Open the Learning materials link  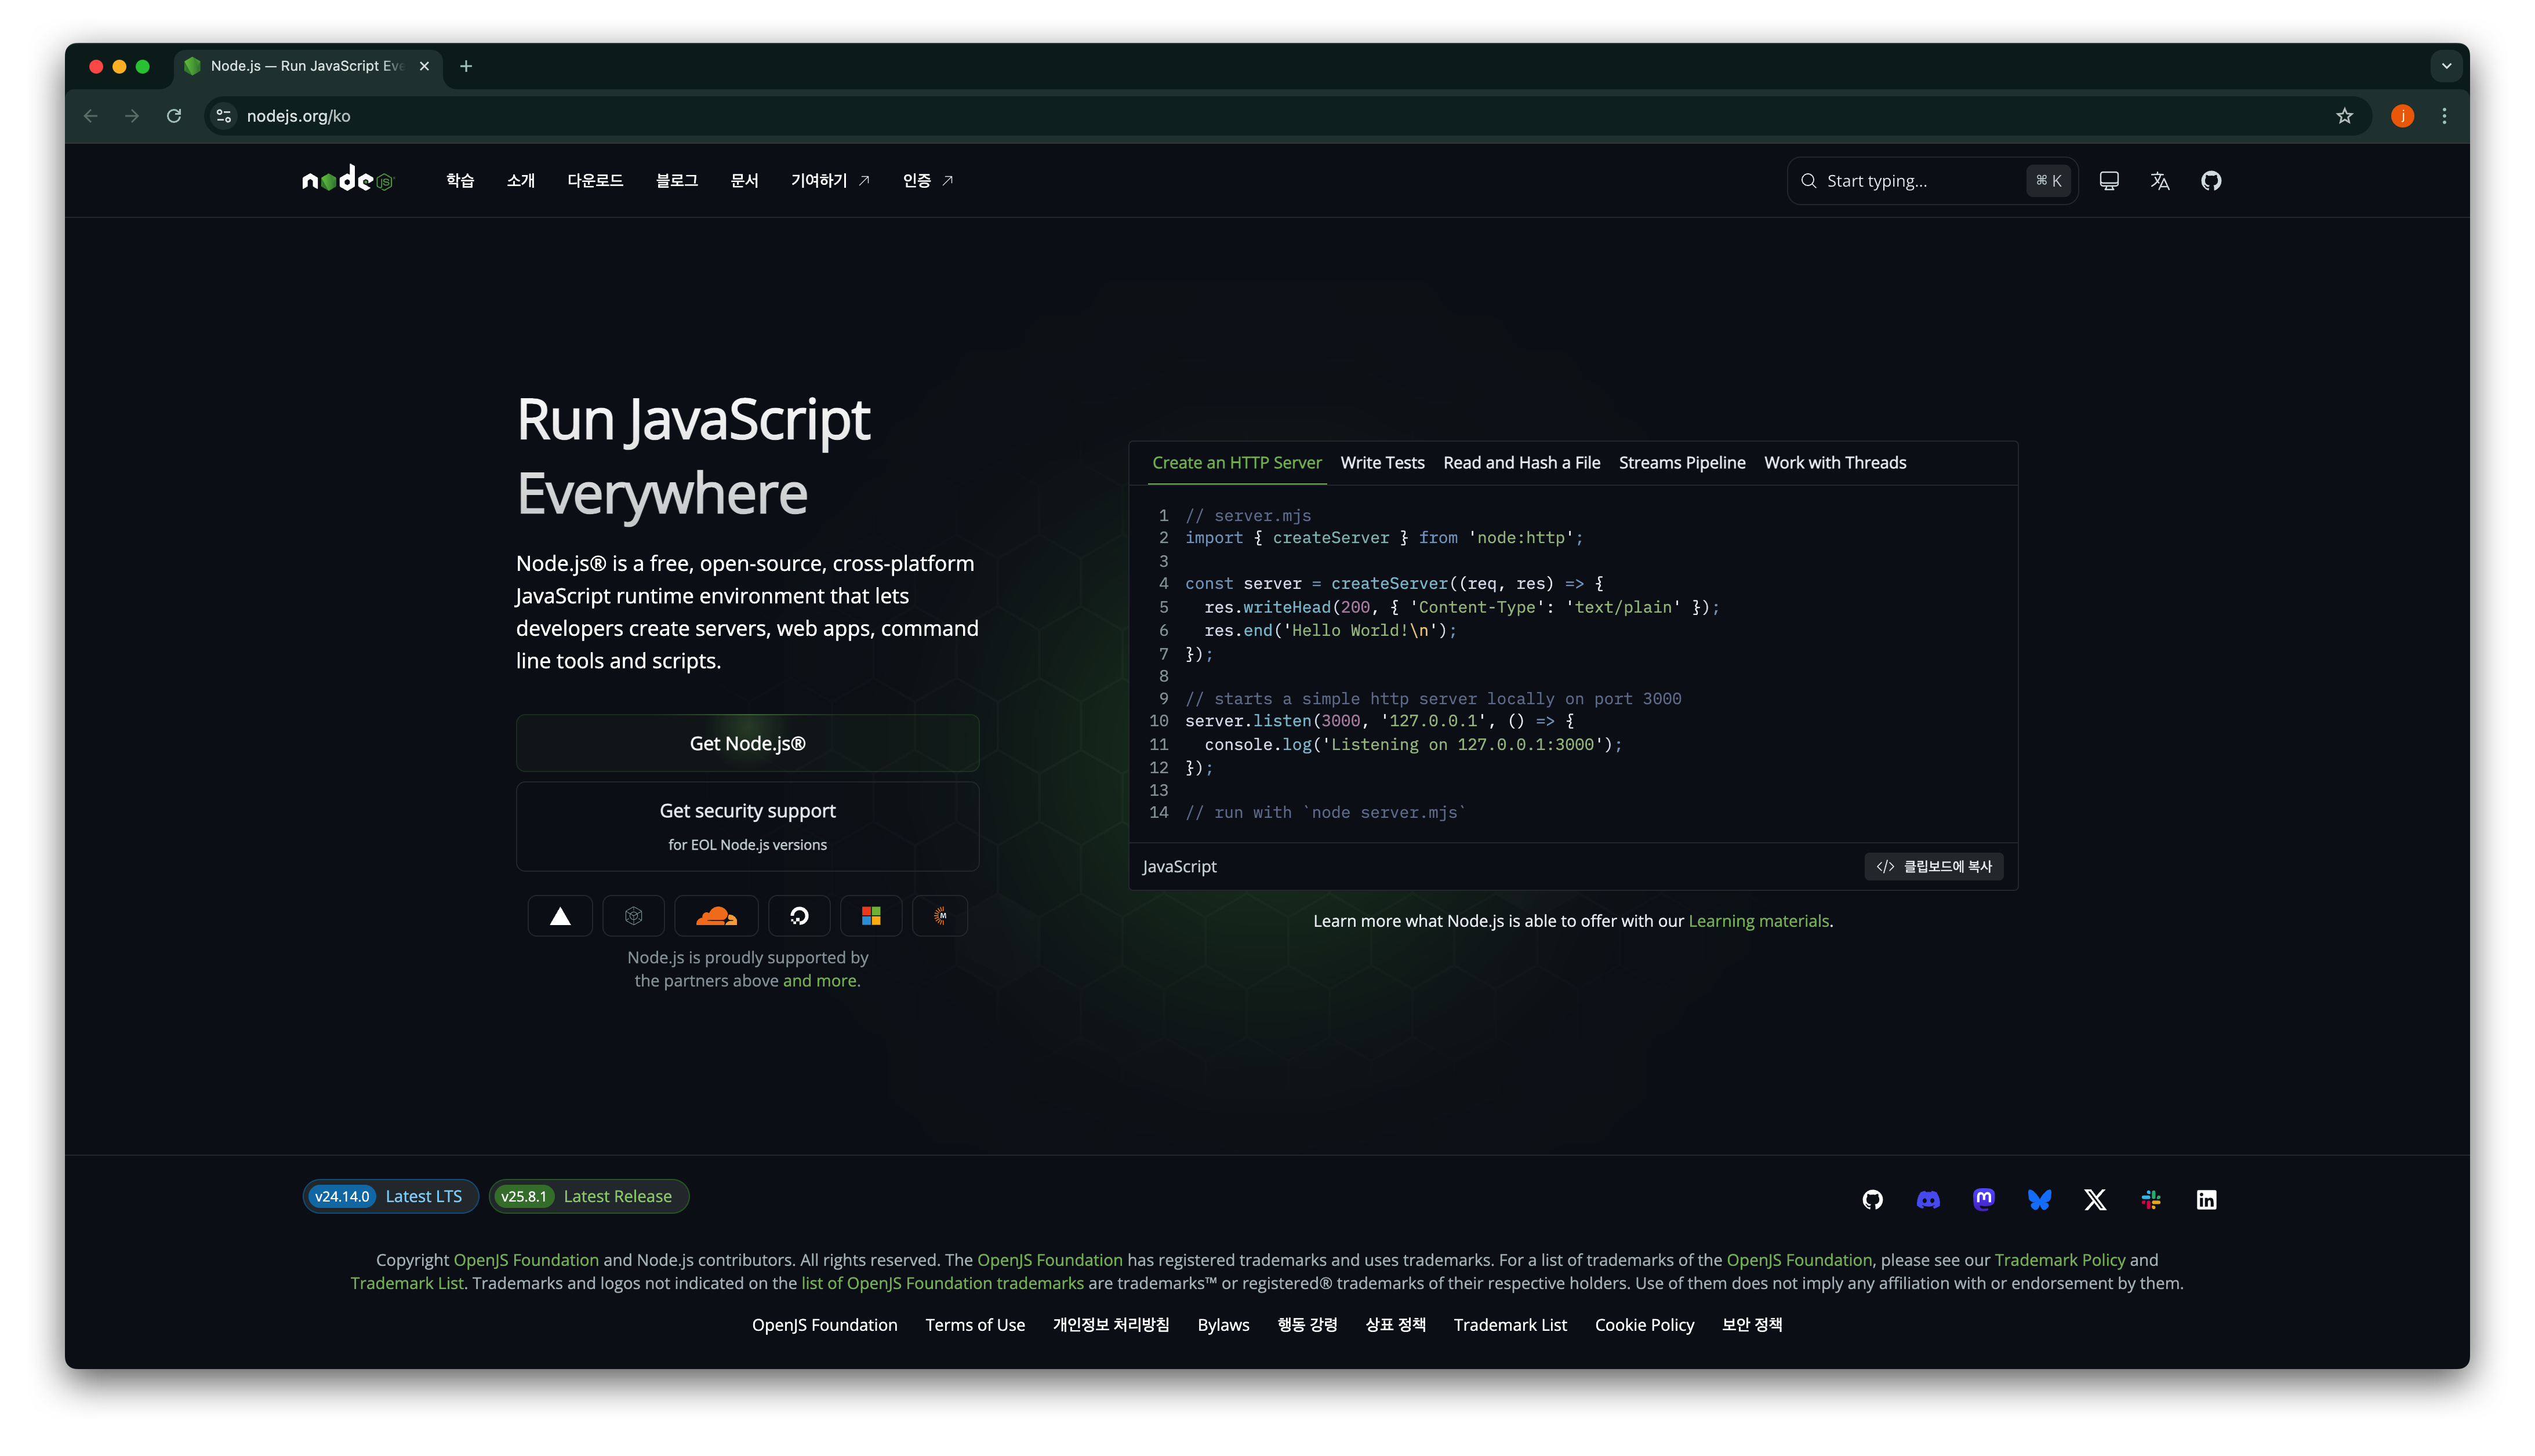1757,921
